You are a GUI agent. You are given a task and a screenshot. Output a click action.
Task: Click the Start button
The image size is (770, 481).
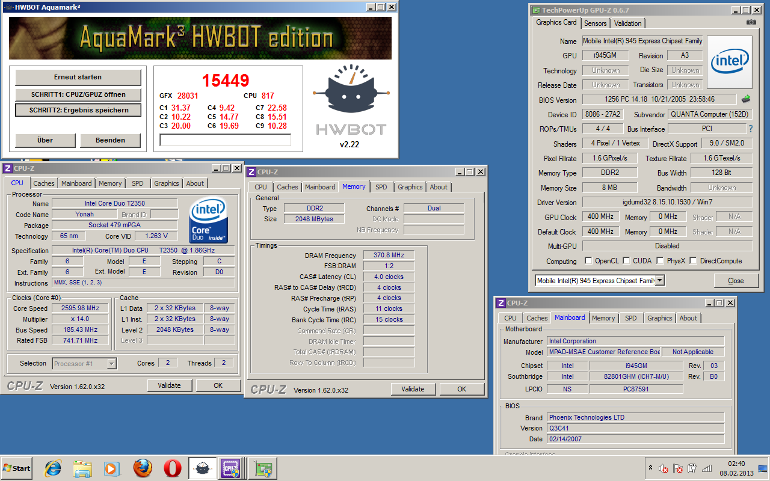(x=17, y=468)
